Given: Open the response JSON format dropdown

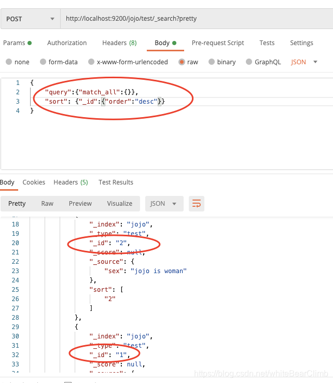Looking at the screenshot, I should 164,204.
